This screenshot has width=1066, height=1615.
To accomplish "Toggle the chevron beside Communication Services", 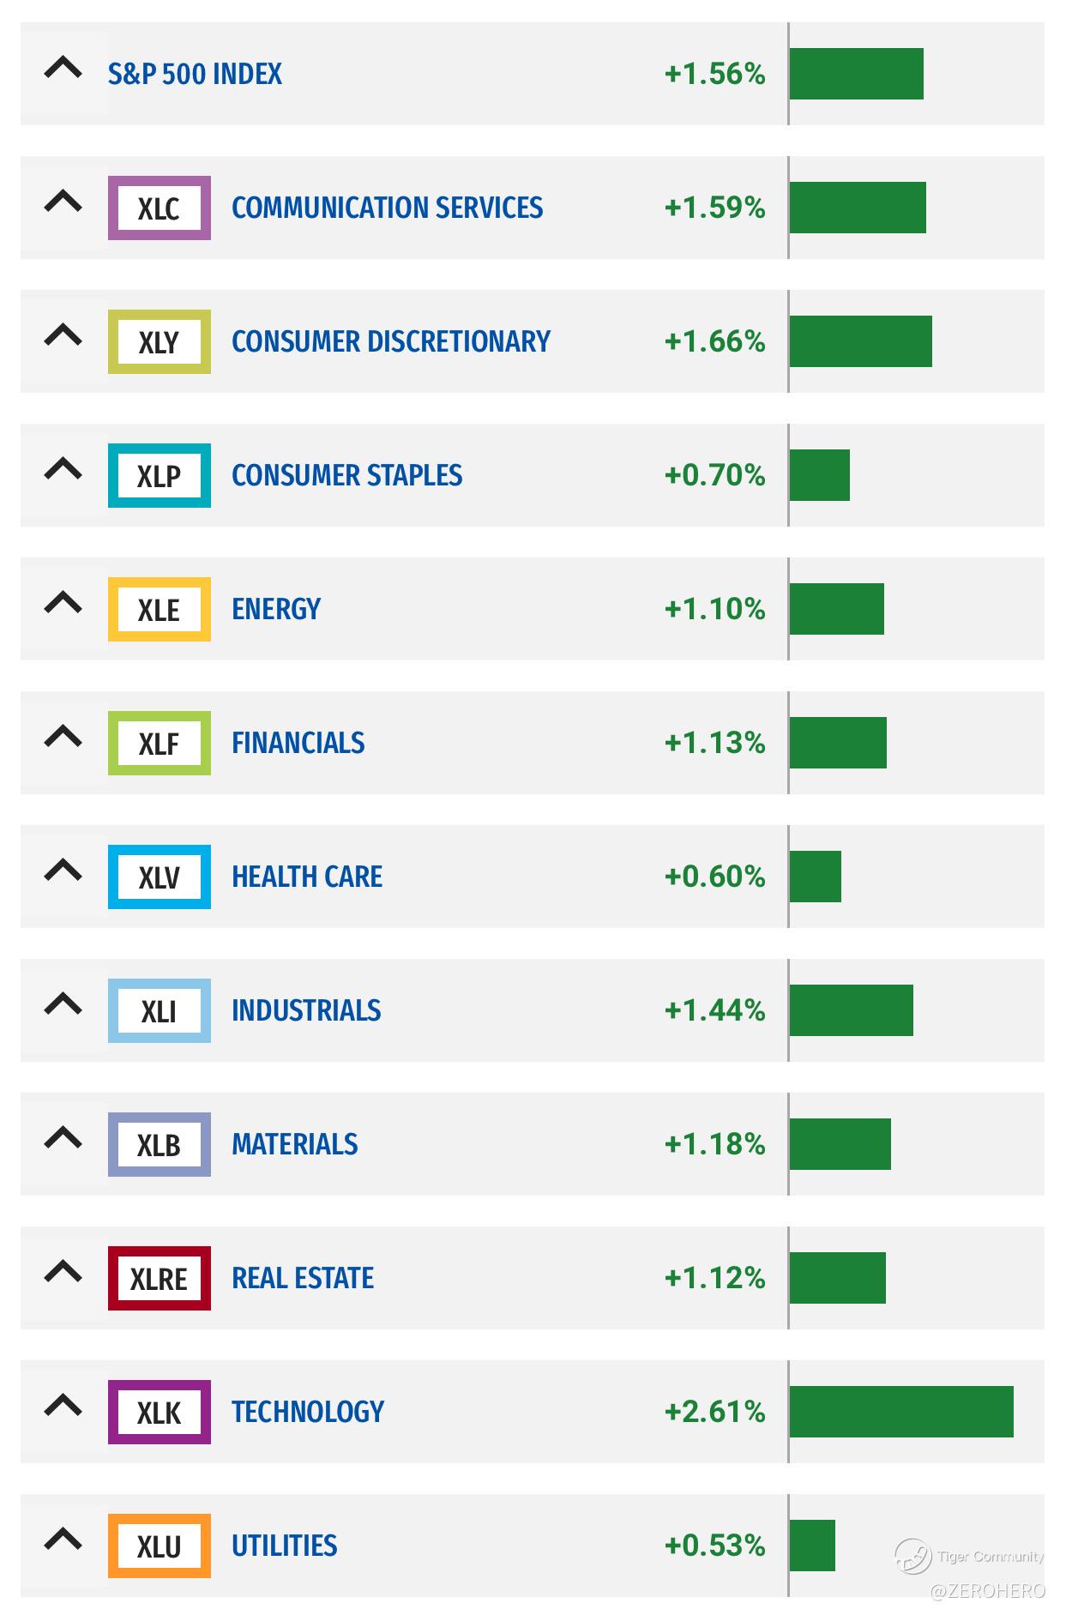I will tap(63, 202).
